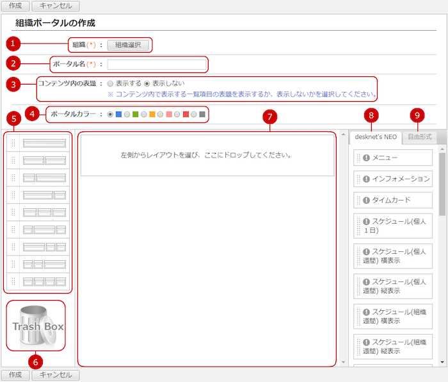The height and width of the screenshot is (382, 448).
Task: Click the Trash Box icon
Action: [36, 325]
